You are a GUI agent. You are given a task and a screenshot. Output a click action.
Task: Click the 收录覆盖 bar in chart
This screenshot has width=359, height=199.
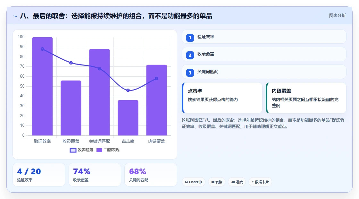click(x=71, y=108)
